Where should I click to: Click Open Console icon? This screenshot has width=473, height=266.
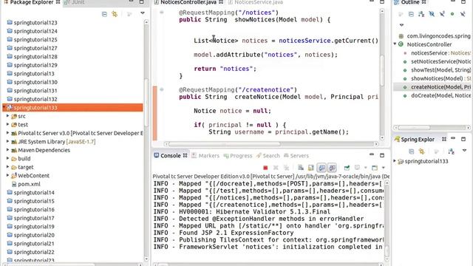click(x=375, y=168)
